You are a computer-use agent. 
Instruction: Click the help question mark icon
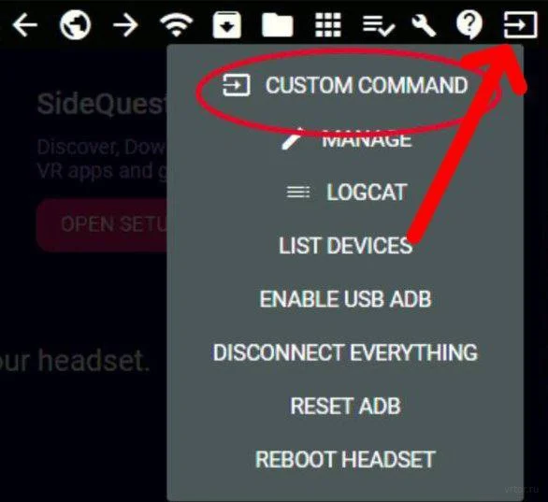click(x=469, y=24)
